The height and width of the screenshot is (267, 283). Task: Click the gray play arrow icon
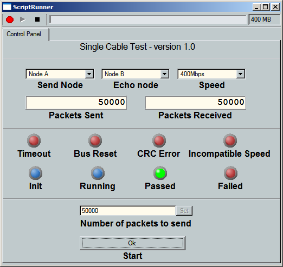tap(23, 19)
